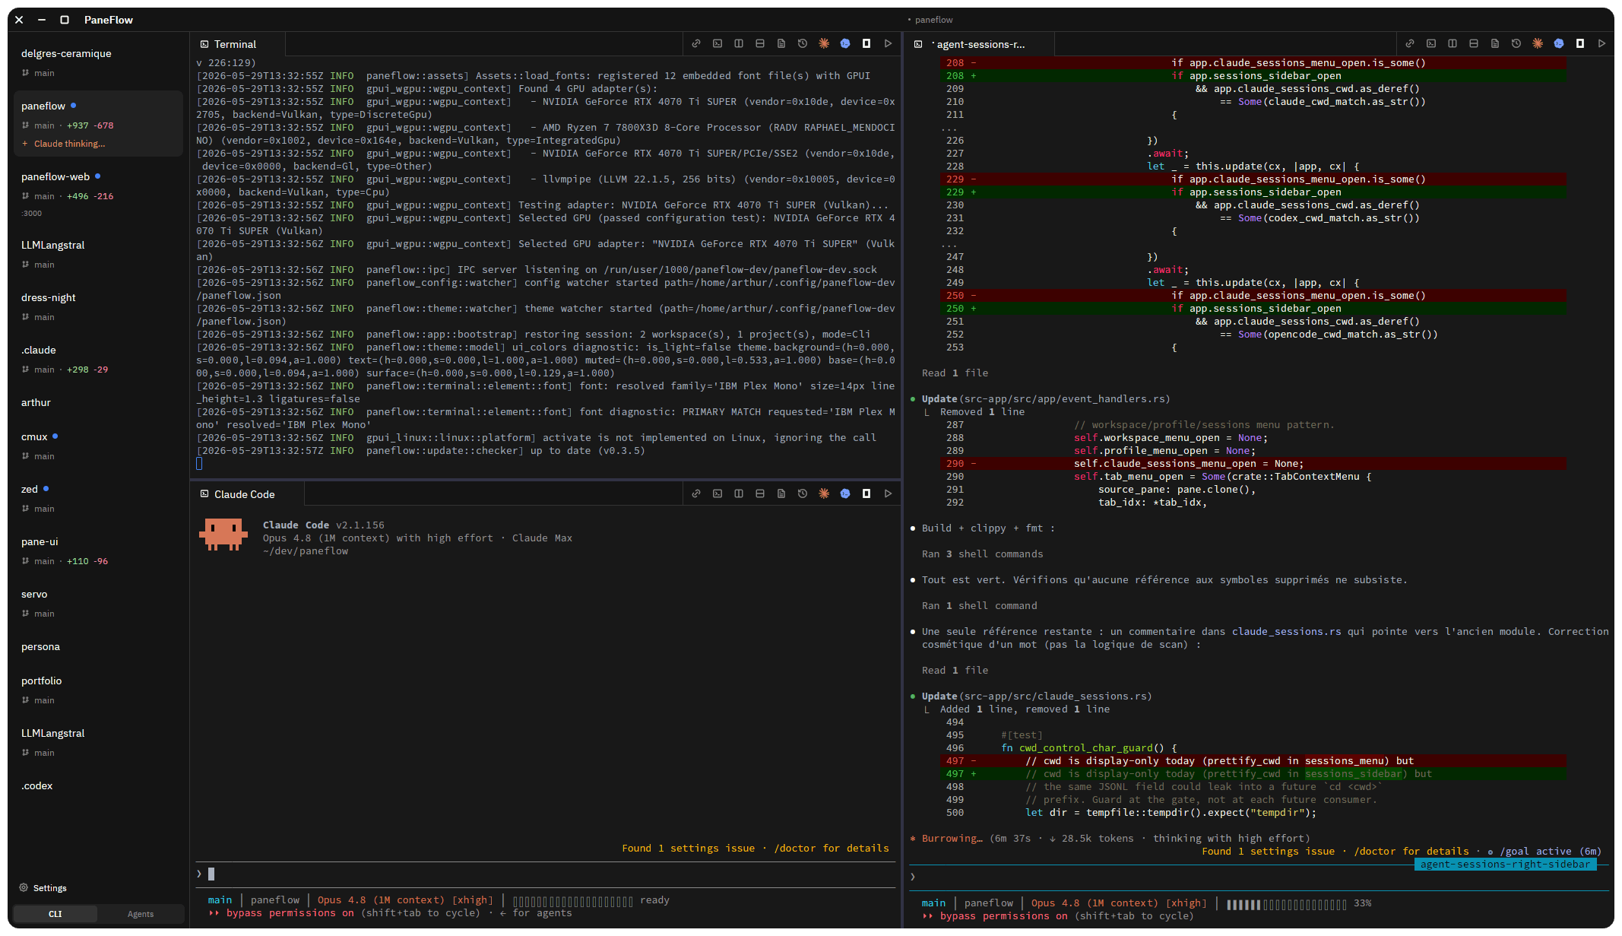The height and width of the screenshot is (936, 1622).
Task: Open the pane-ui workspace
Action: (x=98, y=550)
